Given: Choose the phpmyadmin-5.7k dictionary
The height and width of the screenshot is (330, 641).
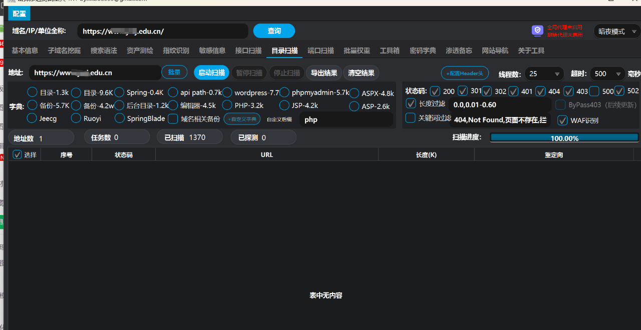Looking at the screenshot, I should click(284, 92).
